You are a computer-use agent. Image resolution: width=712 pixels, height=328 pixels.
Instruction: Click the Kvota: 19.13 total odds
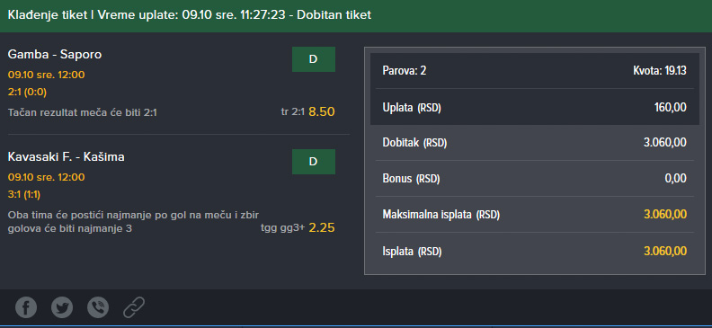pyautogui.click(x=660, y=71)
